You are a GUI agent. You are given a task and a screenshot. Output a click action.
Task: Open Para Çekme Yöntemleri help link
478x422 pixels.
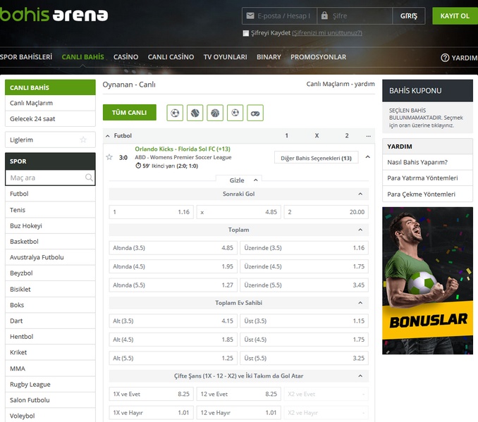click(427, 194)
